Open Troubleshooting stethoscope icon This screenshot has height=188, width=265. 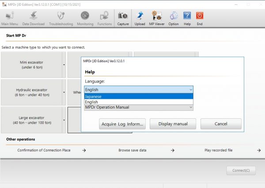(x=61, y=18)
